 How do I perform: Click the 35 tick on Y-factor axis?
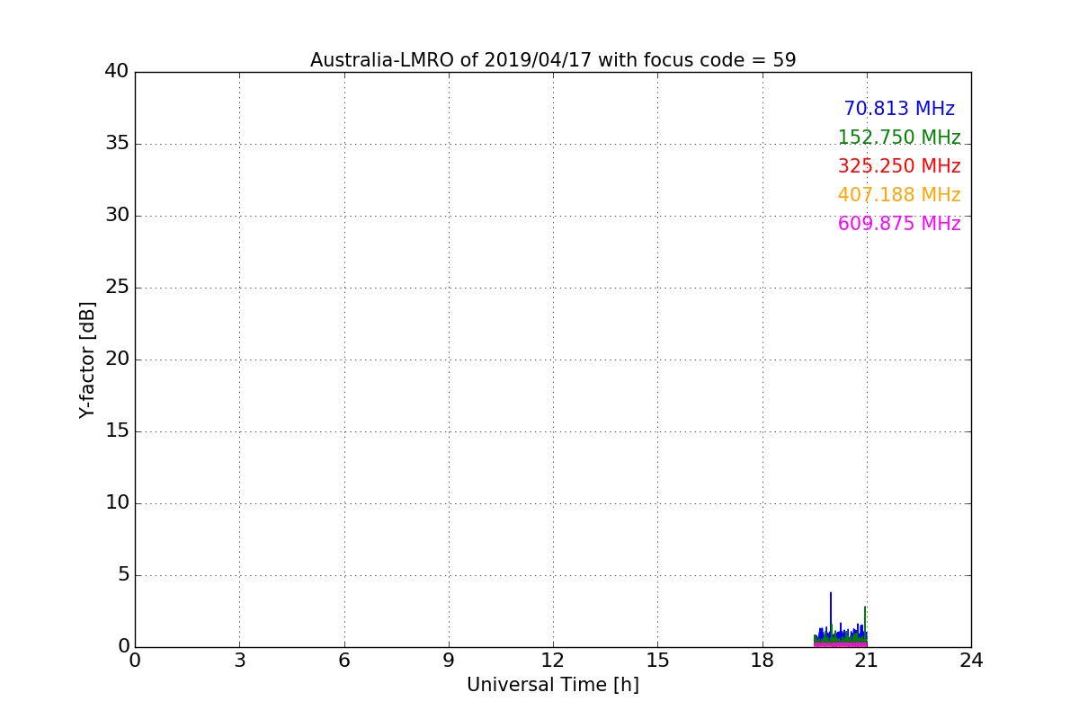pyautogui.click(x=117, y=144)
